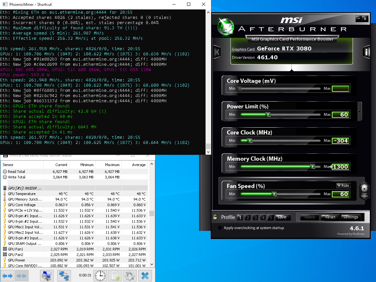Screen dimensions: 376x282
Task: Click the Power Limit slider handle
Action: (268, 115)
